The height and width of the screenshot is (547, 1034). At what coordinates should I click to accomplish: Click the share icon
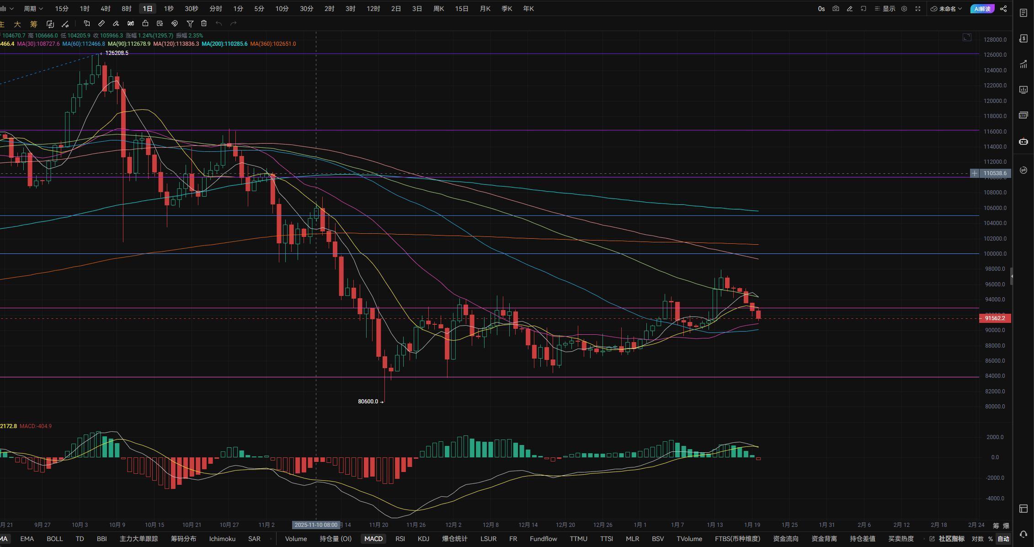pyautogui.click(x=1003, y=9)
